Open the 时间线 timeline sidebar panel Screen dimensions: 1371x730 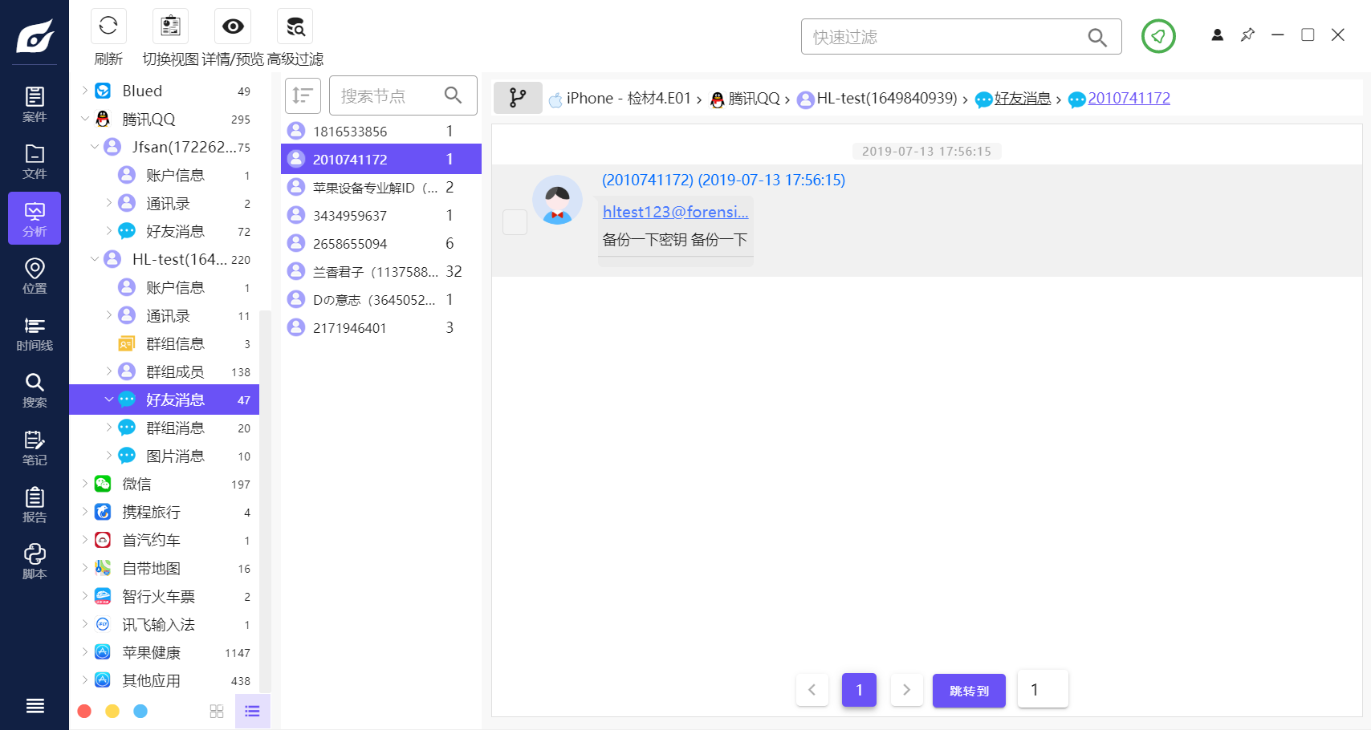tap(35, 334)
